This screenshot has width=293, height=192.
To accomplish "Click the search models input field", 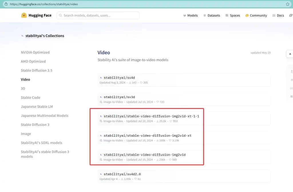I will [x=98, y=15].
